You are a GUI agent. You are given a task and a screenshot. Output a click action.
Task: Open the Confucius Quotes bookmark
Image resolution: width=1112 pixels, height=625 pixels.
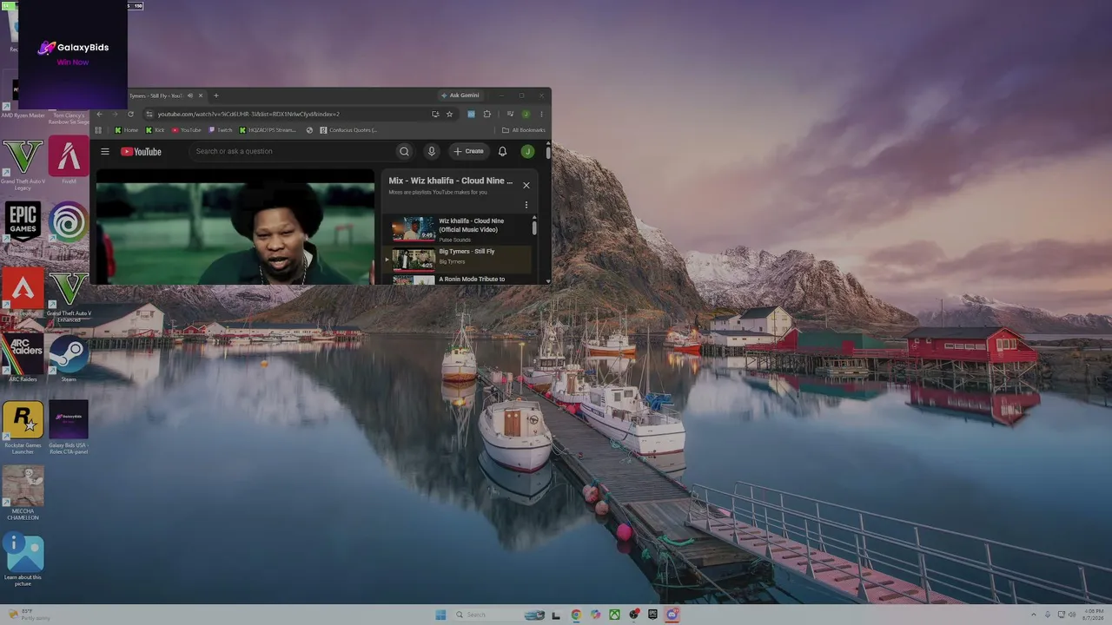tap(347, 130)
